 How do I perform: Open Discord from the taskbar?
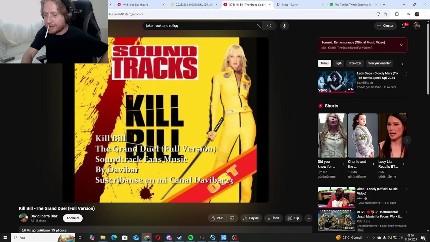(x=169, y=238)
